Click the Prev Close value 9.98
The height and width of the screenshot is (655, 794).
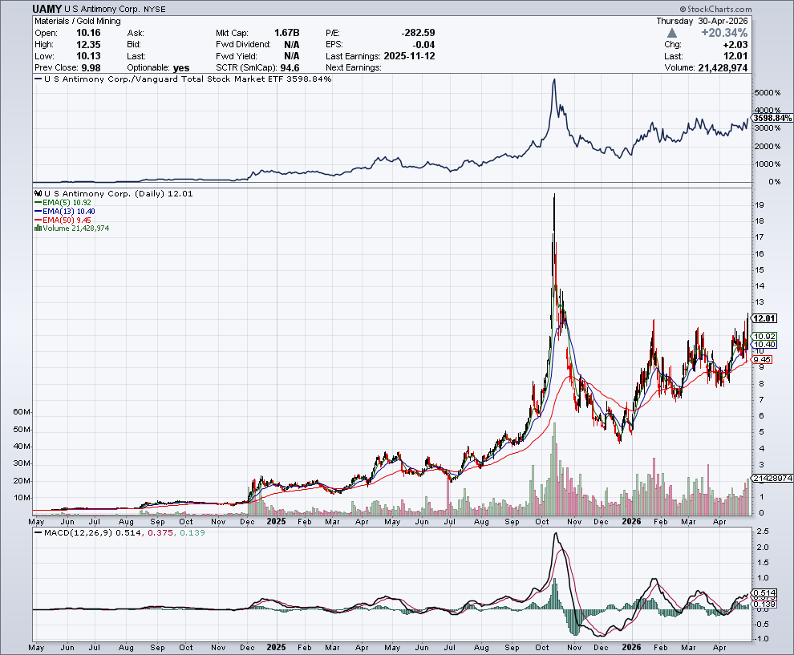tap(91, 68)
